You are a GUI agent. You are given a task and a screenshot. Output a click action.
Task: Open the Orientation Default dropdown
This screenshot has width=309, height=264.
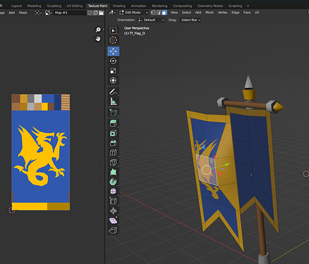[x=151, y=20]
